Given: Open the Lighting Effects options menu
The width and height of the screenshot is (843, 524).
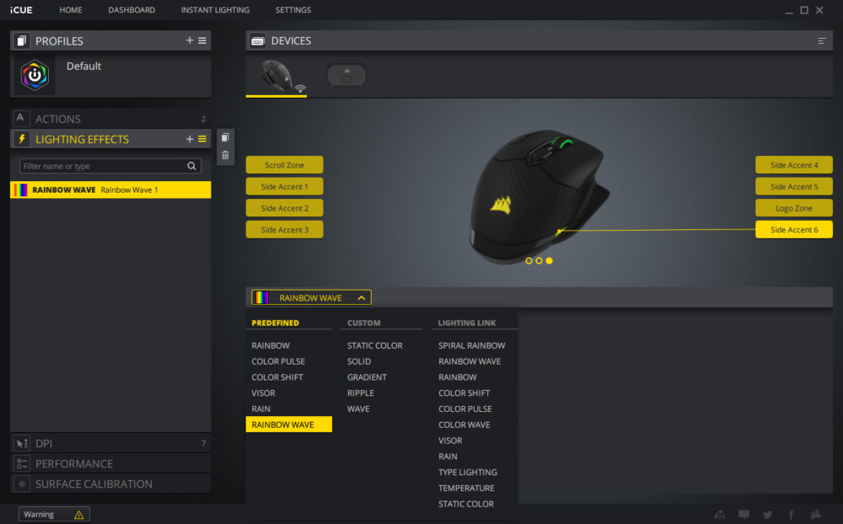Looking at the screenshot, I should (x=202, y=139).
